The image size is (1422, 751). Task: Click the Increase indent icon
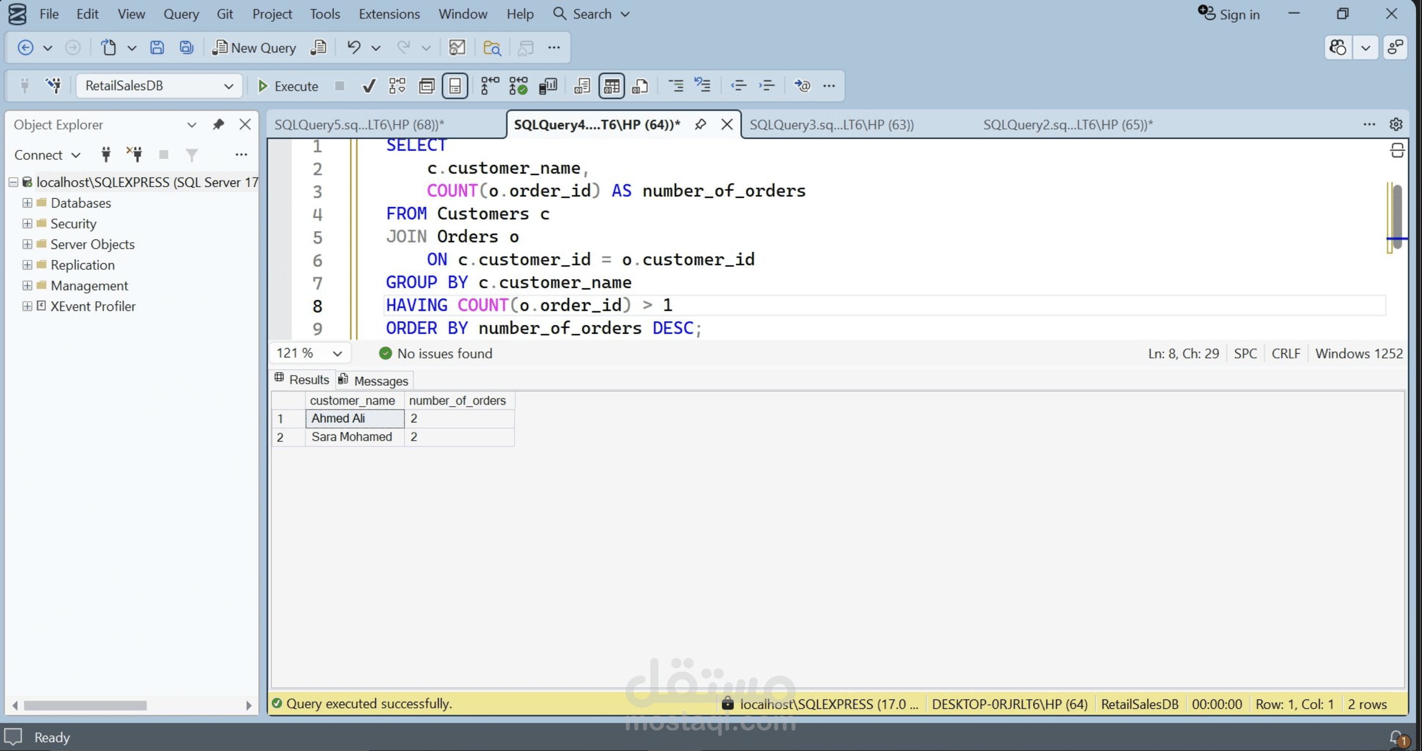[x=767, y=85]
